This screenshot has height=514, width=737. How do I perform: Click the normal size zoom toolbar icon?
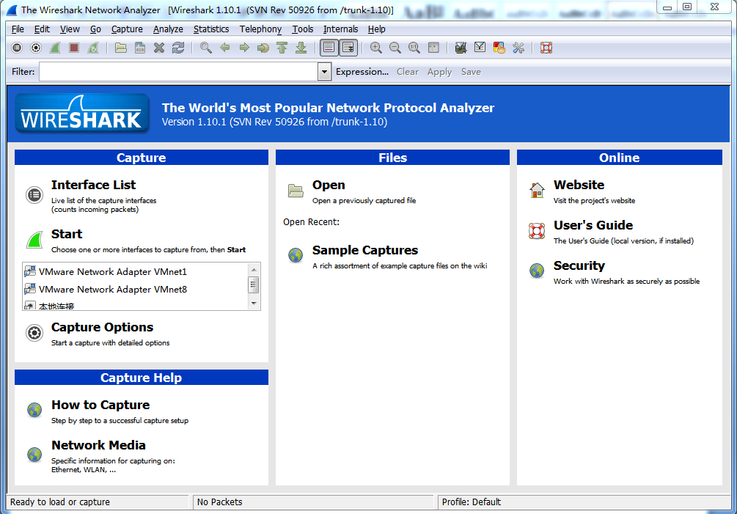pyautogui.click(x=414, y=48)
